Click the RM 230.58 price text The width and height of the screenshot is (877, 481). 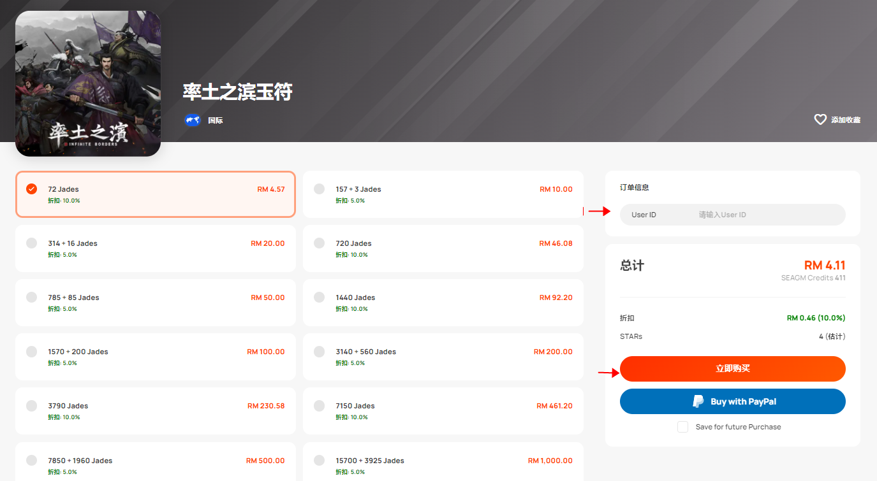pos(266,406)
